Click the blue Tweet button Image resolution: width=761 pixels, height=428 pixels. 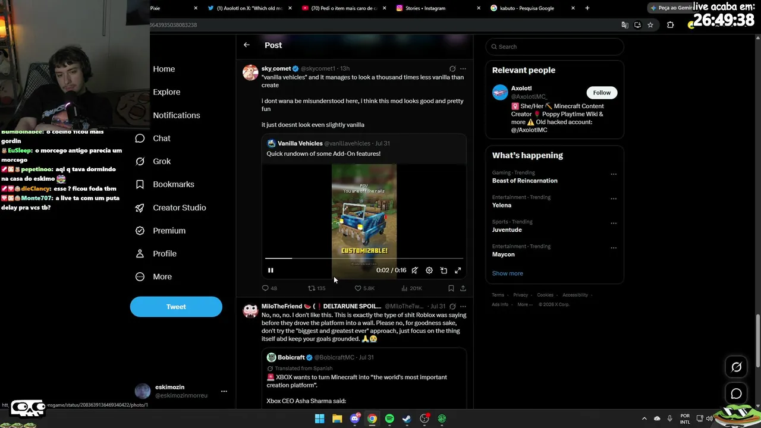176,307
